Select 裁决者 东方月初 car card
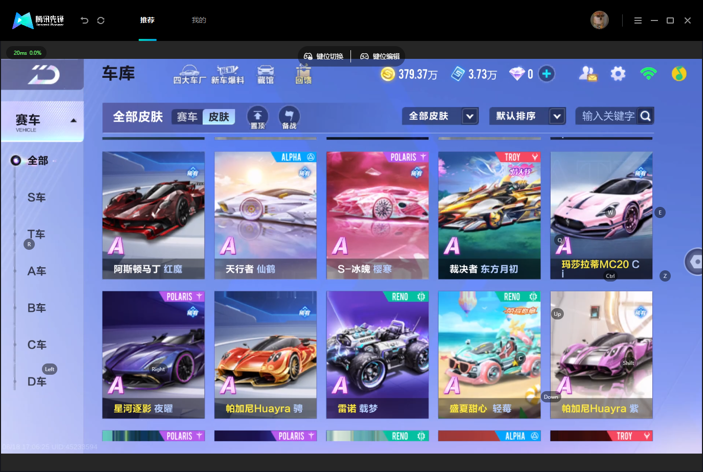The height and width of the screenshot is (472, 703). pos(490,216)
